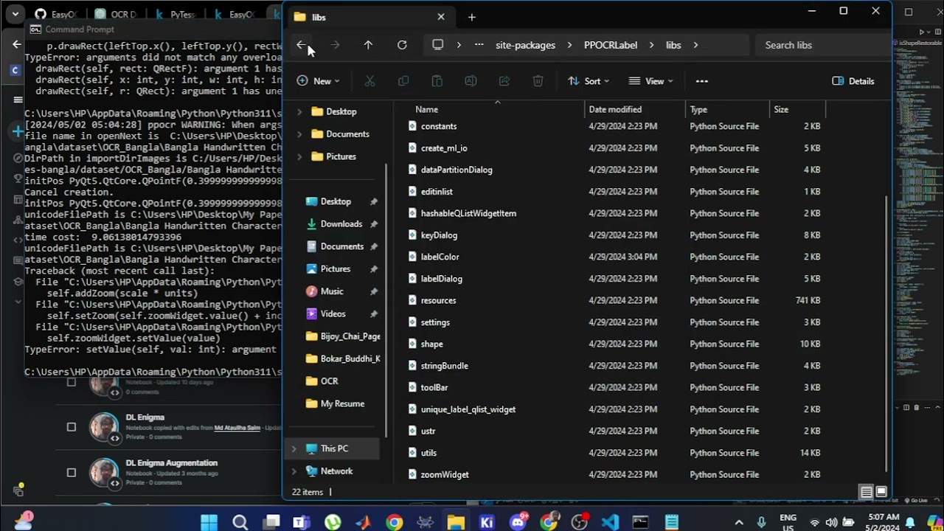
Task: Expand breadcrumb chevron after libs
Action: [695, 45]
